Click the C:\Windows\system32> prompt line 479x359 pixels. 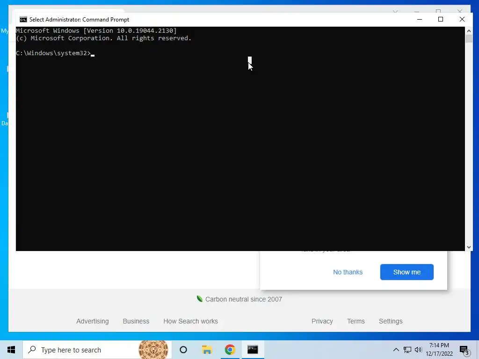(x=55, y=53)
